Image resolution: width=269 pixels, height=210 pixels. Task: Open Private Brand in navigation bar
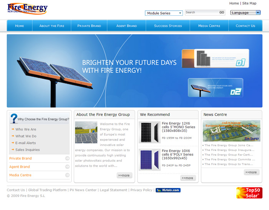89,26
